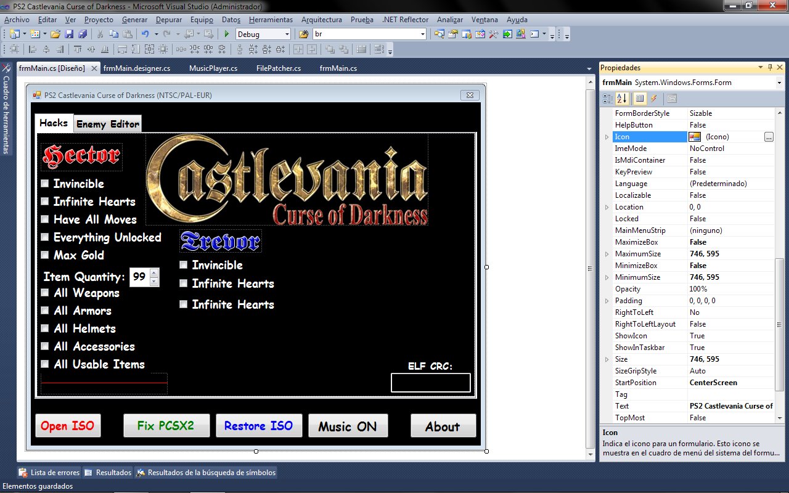Open the Herramientas menu
The image size is (789, 493).
coord(271,20)
